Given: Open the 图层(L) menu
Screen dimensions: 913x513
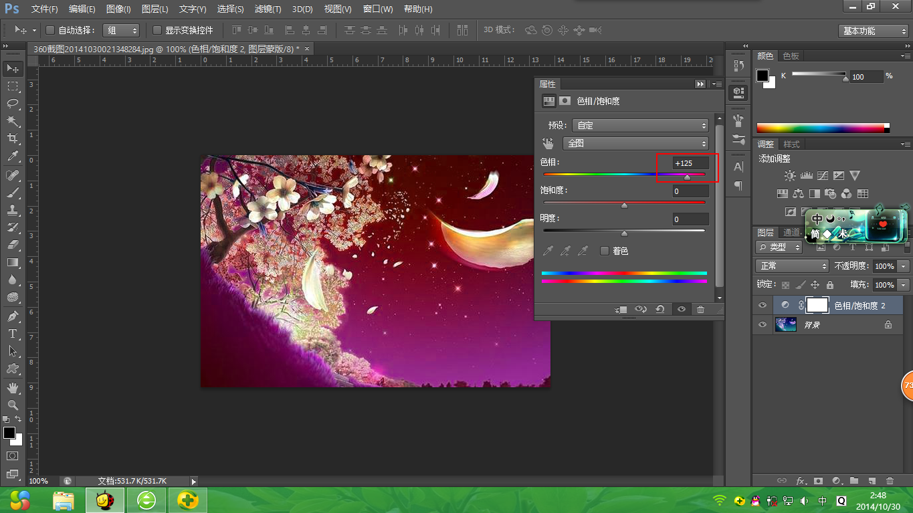Looking at the screenshot, I should pos(155,9).
